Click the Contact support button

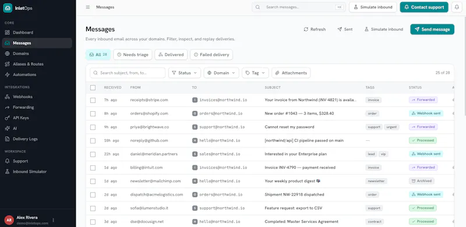click(424, 7)
